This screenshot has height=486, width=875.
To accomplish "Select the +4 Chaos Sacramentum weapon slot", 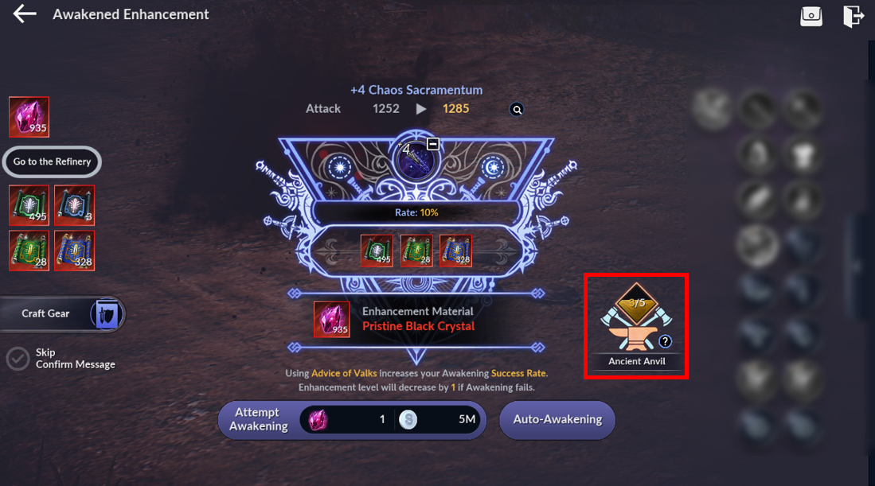I will click(x=415, y=159).
